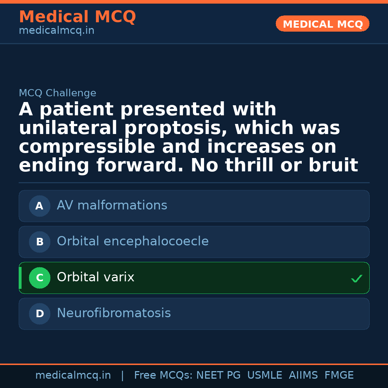Screen dimensions: 388x388
Task: Pick the Orbital varix answer text
Action: coord(96,277)
